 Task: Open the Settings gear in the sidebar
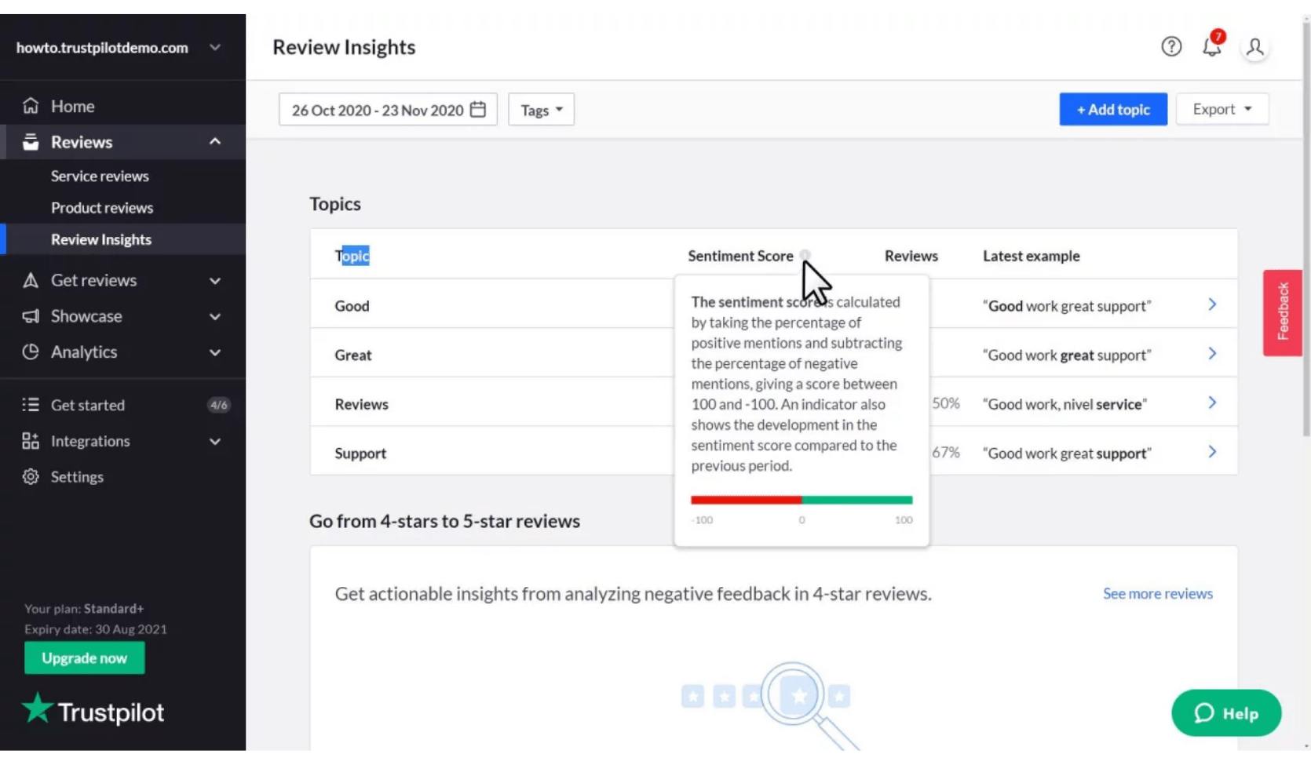[30, 476]
